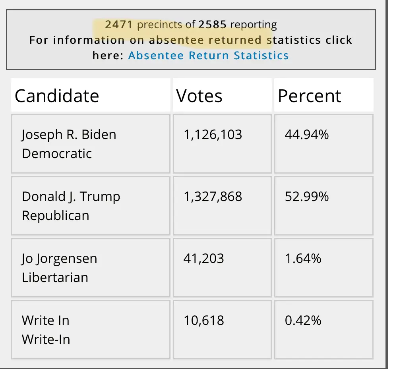Screen dimensions: 399x369
Task: Select the Jo Jorgensen name text
Action: (x=59, y=259)
